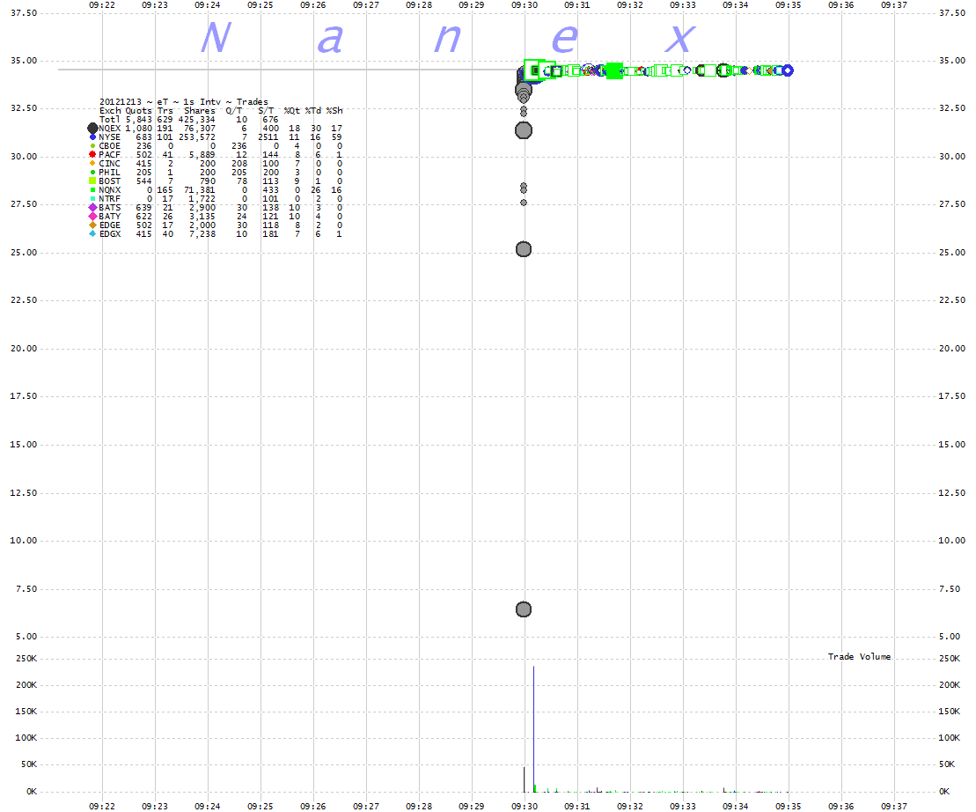Viewport: 976px width, 812px height.
Task: Select the EDGX blue diamond legend marker
Action: pos(92,233)
